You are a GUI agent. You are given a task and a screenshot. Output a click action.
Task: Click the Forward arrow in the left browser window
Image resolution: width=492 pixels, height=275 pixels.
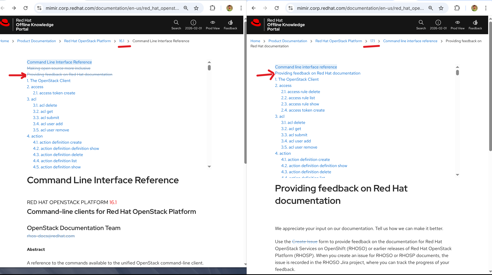(14, 8)
